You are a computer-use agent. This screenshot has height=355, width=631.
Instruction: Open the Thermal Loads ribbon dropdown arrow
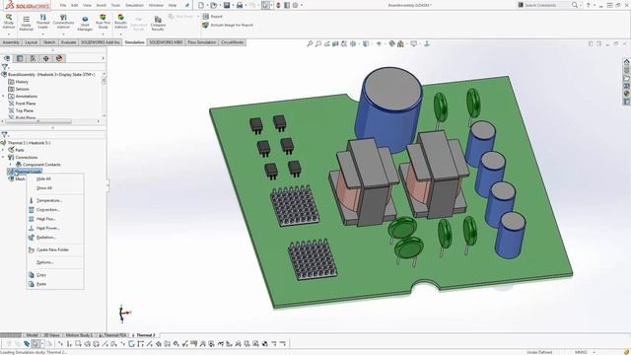(x=43, y=35)
